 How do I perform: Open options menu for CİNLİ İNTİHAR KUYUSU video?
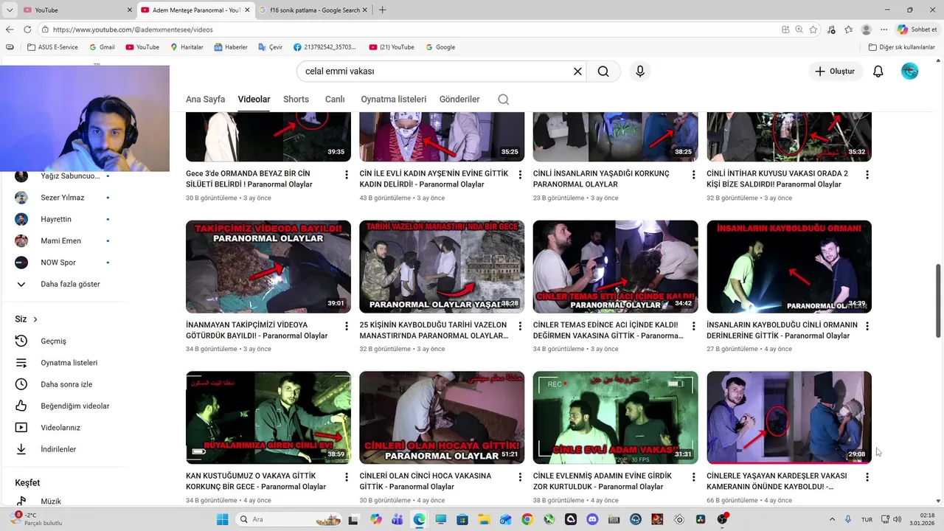[x=867, y=175]
